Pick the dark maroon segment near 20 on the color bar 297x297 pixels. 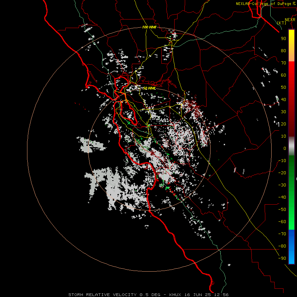coord(291,125)
